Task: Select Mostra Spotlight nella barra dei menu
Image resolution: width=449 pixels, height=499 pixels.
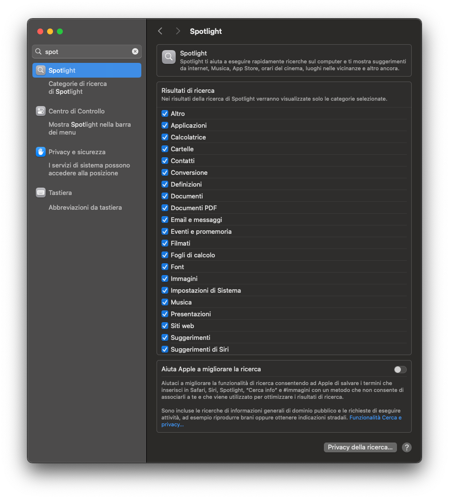Action: [x=90, y=128]
